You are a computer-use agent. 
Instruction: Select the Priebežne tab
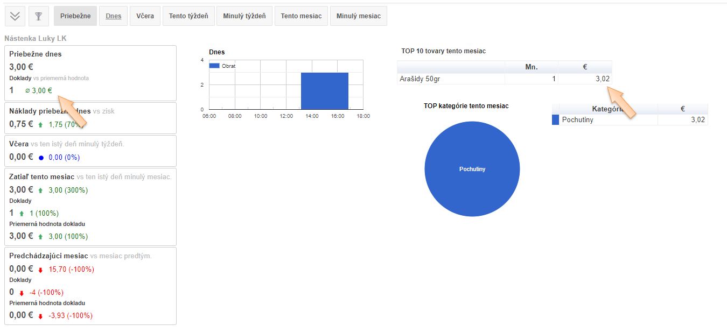click(x=75, y=16)
